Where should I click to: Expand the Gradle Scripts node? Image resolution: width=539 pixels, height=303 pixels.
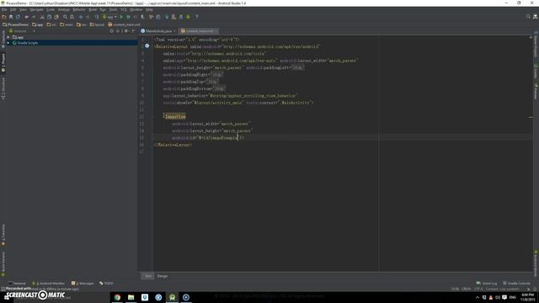[x=8, y=43]
